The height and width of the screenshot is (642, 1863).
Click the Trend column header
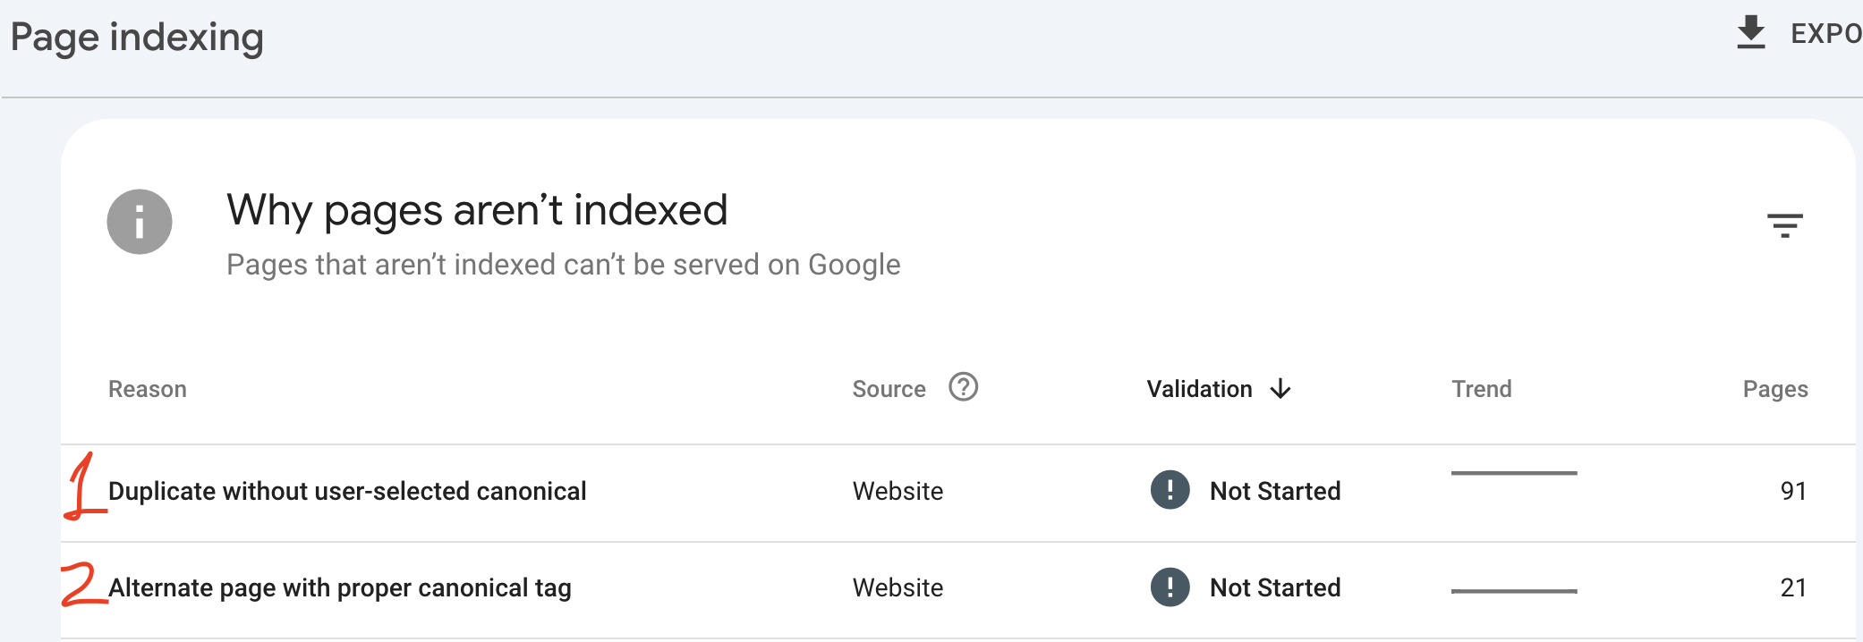click(1481, 389)
